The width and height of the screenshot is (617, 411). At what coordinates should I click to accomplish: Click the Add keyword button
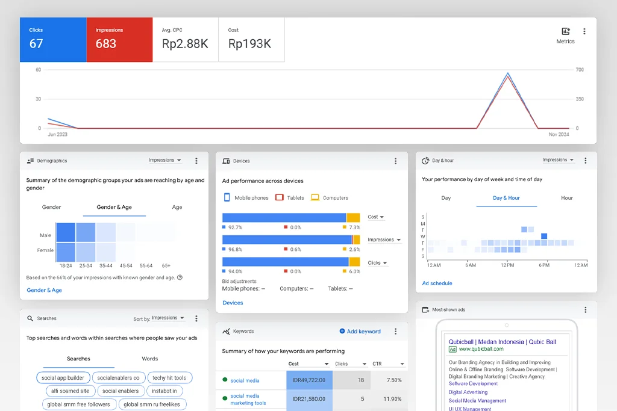(x=360, y=332)
